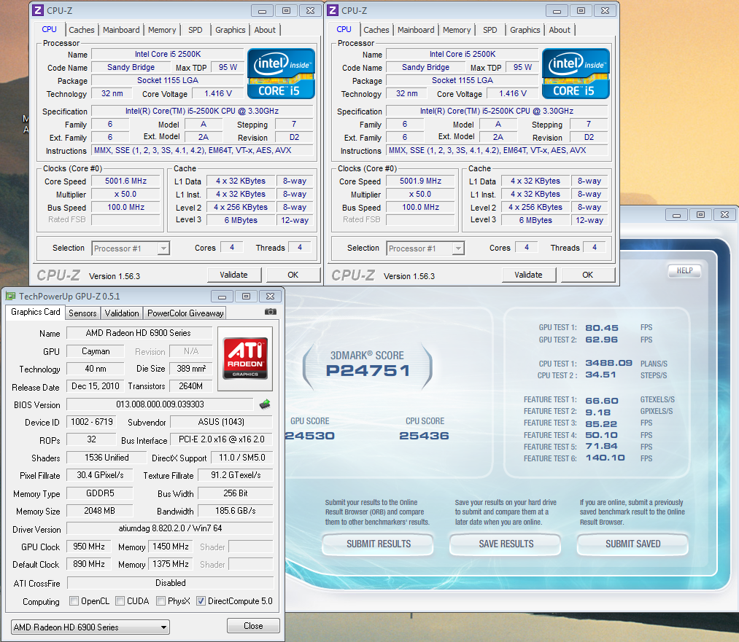Switch to the Sensors tab in GPU-Z

(x=82, y=313)
